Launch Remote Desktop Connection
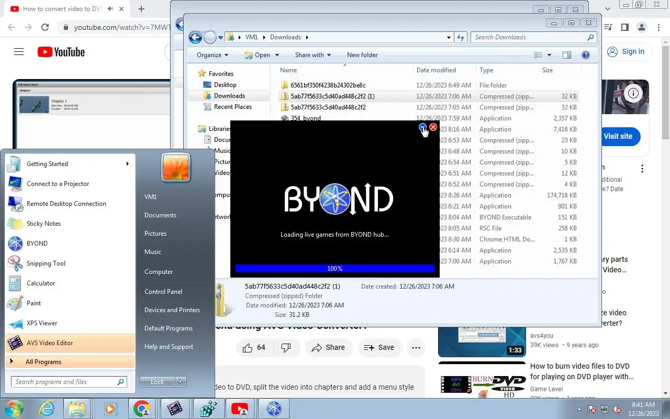The height and width of the screenshot is (419, 670). pos(70,204)
